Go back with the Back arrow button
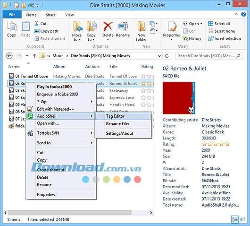Screen dimensions: 250x226 coord(9,56)
